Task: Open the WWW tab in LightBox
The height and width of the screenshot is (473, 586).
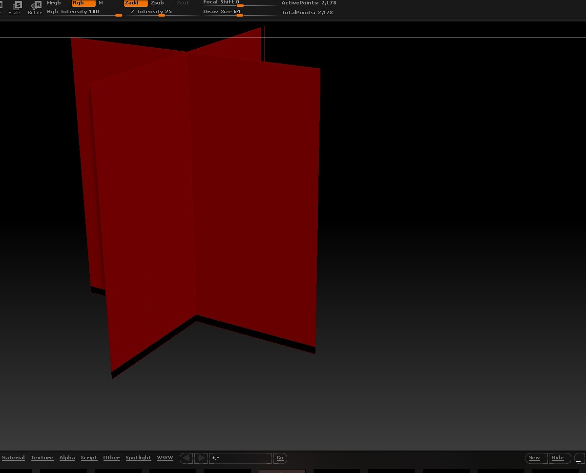Action: (165, 458)
